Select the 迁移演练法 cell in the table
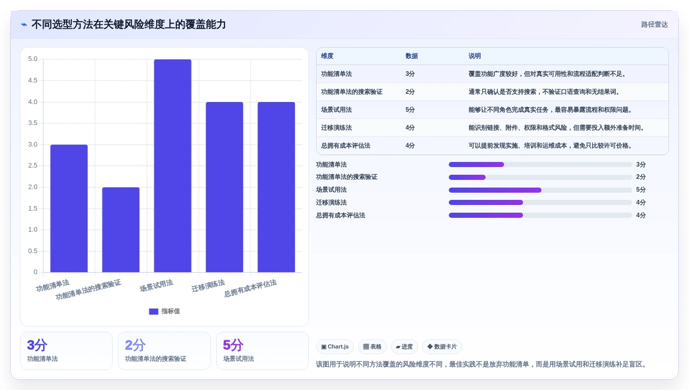The image size is (689, 390). click(x=337, y=128)
